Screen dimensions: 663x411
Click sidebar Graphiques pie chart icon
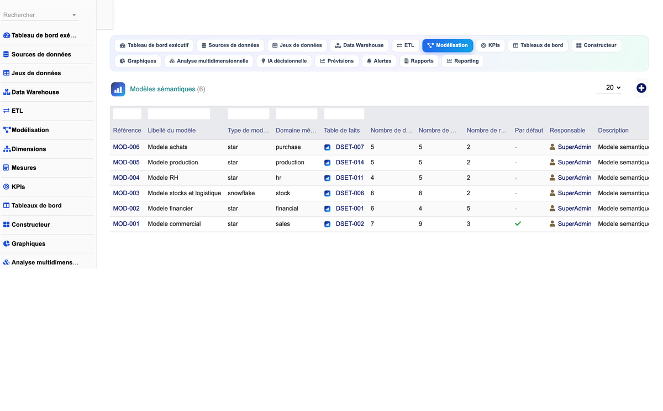click(7, 244)
